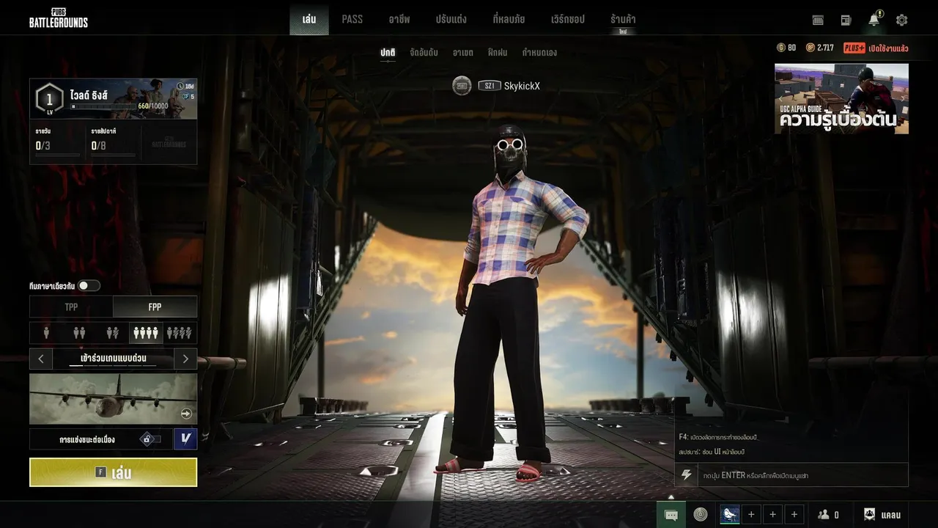Switch perspective to TPP
The height and width of the screenshot is (528, 938).
[71, 307]
